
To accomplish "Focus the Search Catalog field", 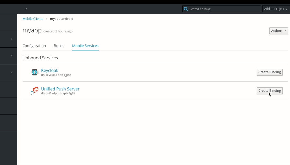I will [222, 9].
